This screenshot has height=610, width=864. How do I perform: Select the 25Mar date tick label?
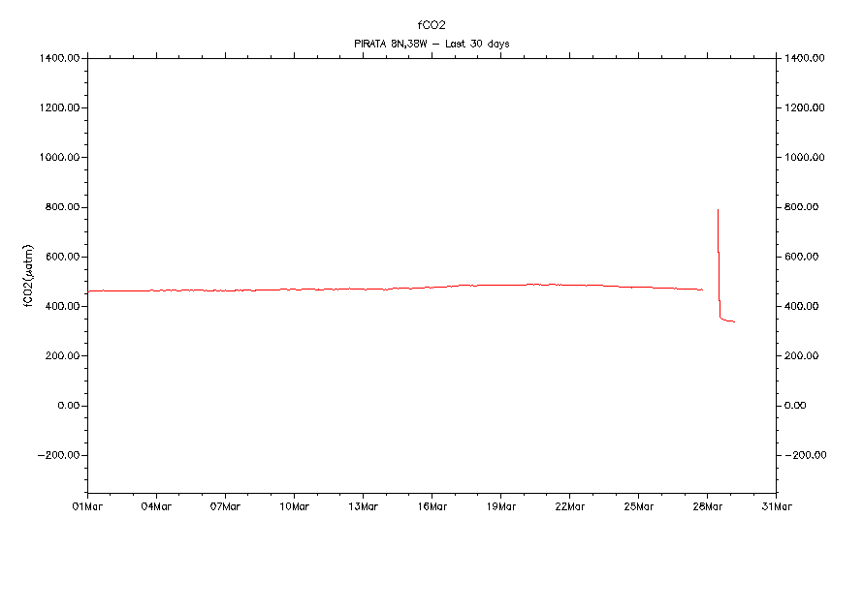[638, 505]
